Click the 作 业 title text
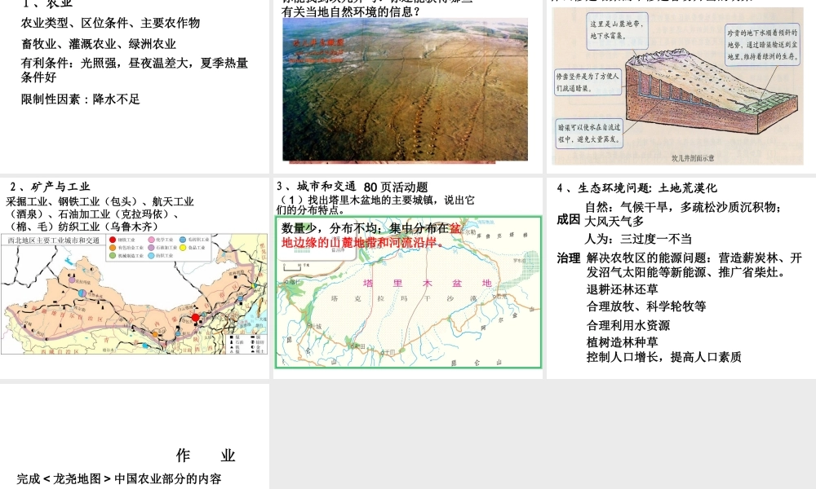816x489 pixels. point(206,456)
